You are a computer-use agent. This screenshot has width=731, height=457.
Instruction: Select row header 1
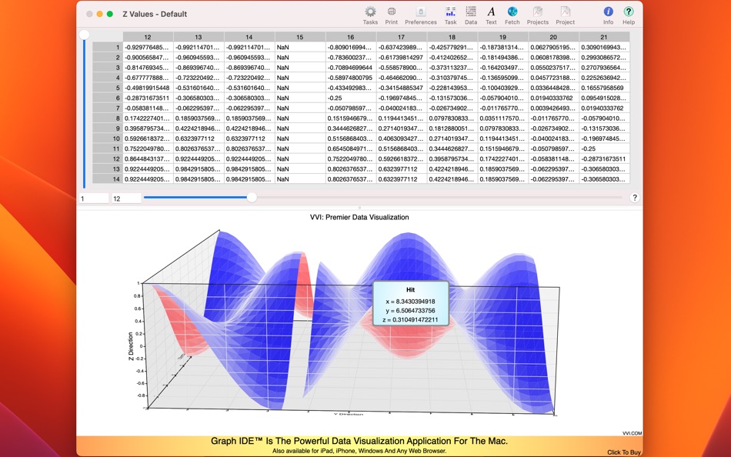point(107,47)
